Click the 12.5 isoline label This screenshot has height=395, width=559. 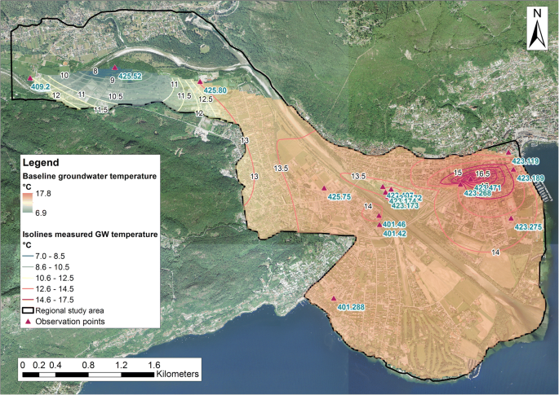pyautogui.click(x=206, y=99)
